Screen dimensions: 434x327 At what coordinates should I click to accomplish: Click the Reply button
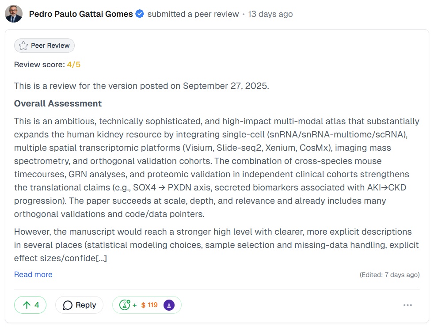tap(79, 304)
